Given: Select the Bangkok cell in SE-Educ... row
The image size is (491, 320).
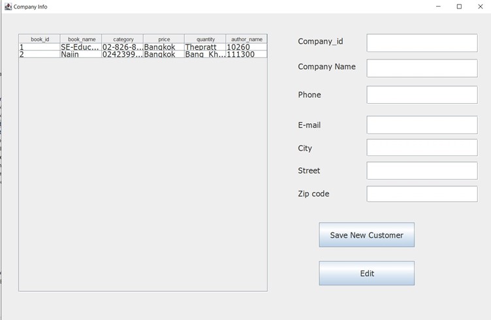Looking at the screenshot, I should click(164, 47).
